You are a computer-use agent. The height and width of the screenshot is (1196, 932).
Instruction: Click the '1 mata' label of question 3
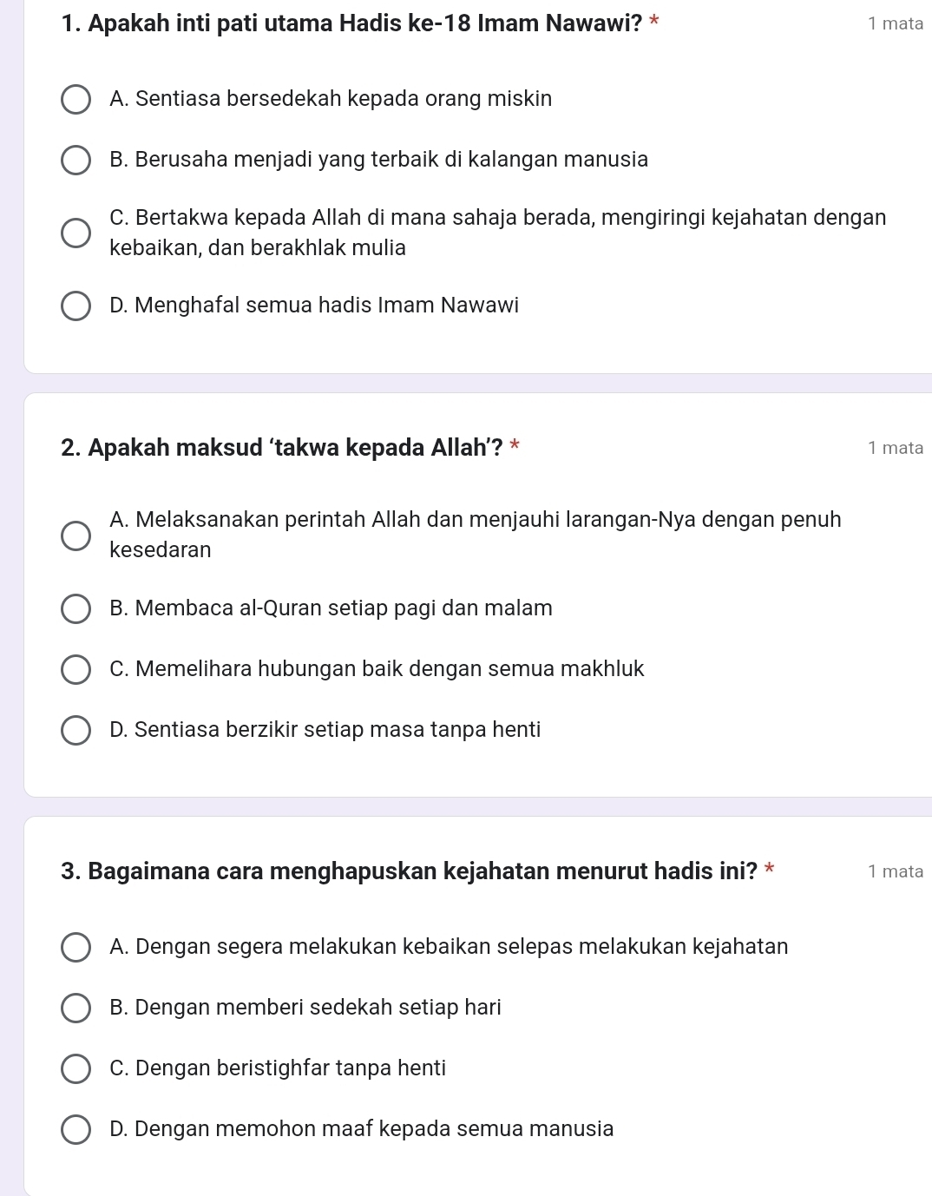896,872
